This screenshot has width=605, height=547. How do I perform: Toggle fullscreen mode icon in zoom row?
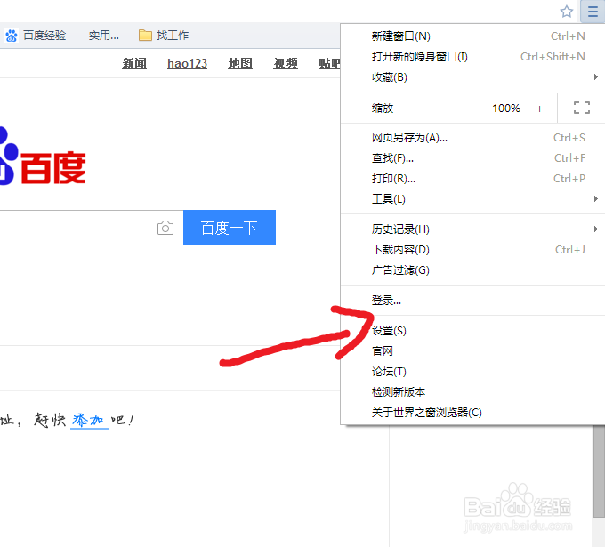click(582, 108)
